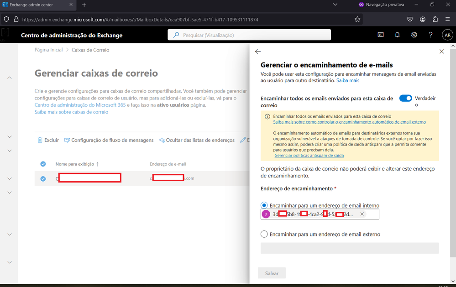Select forward to external email address radio
The height and width of the screenshot is (287, 456).
click(264, 234)
